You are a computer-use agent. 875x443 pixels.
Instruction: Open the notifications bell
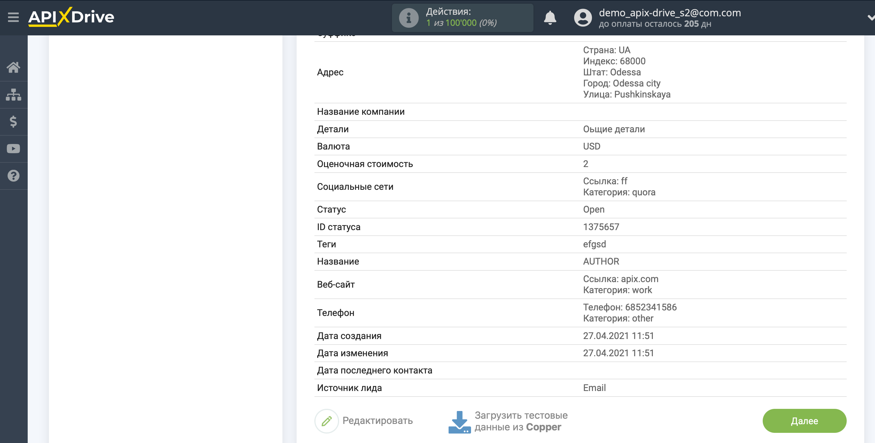pos(550,18)
